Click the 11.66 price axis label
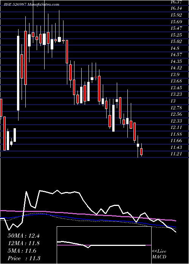 [176, 141]
